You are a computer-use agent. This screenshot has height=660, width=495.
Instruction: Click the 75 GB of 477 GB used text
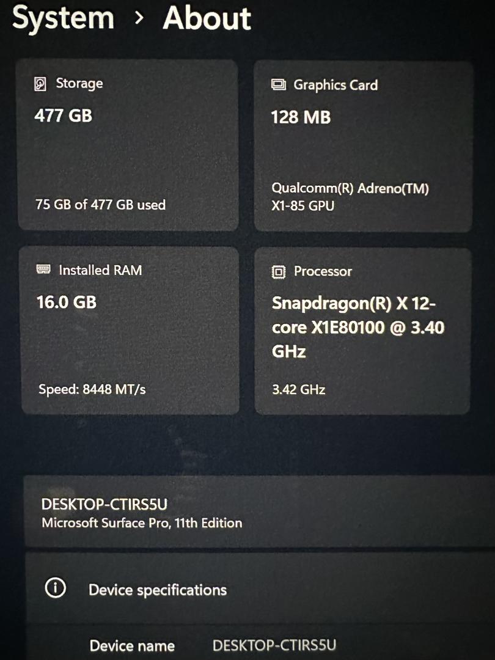pos(101,205)
